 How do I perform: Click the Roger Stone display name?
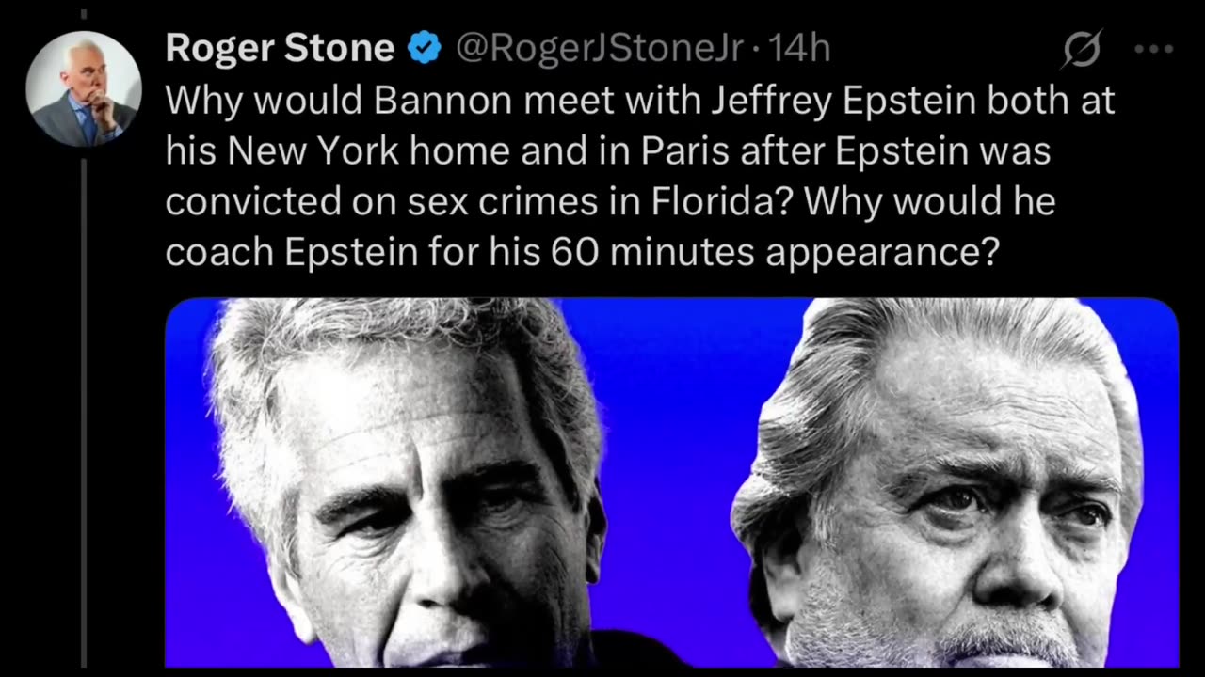pyautogui.click(x=280, y=49)
